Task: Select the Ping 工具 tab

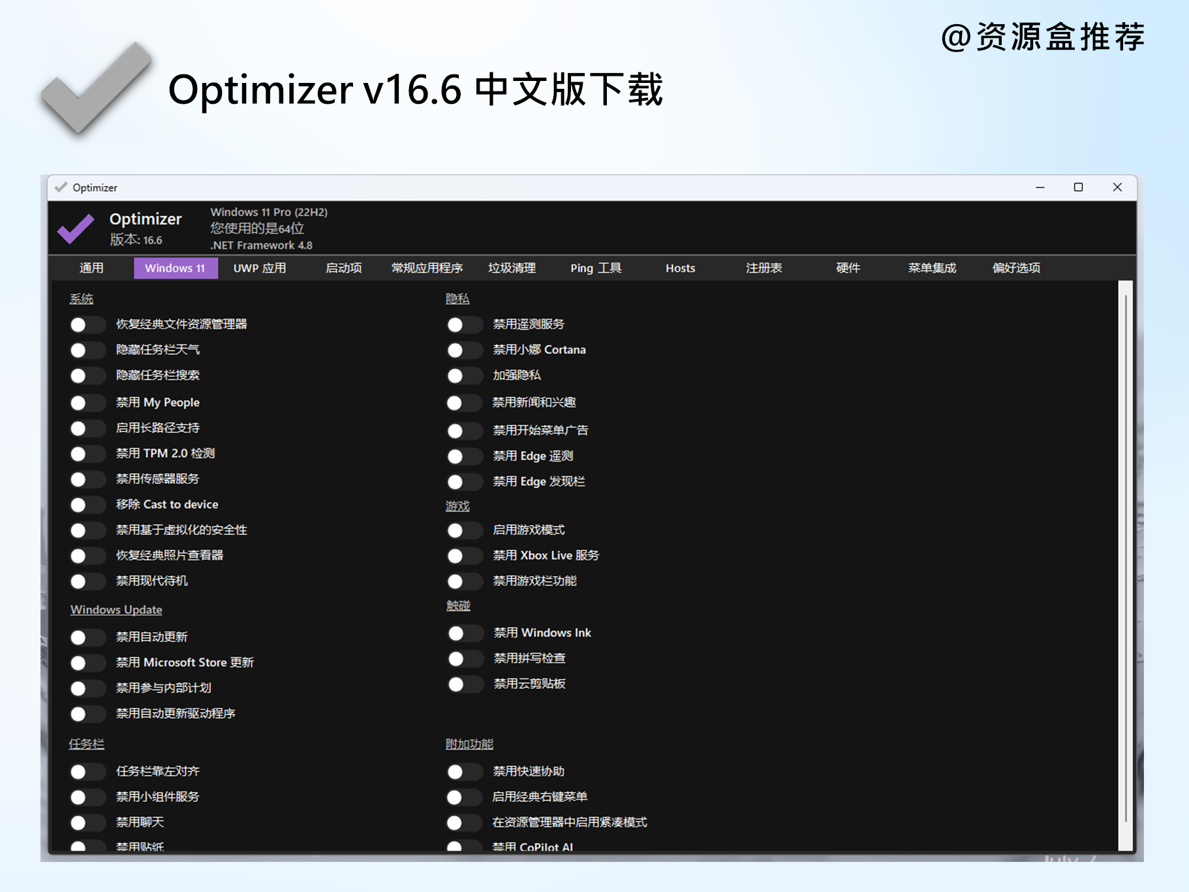Action: (595, 268)
